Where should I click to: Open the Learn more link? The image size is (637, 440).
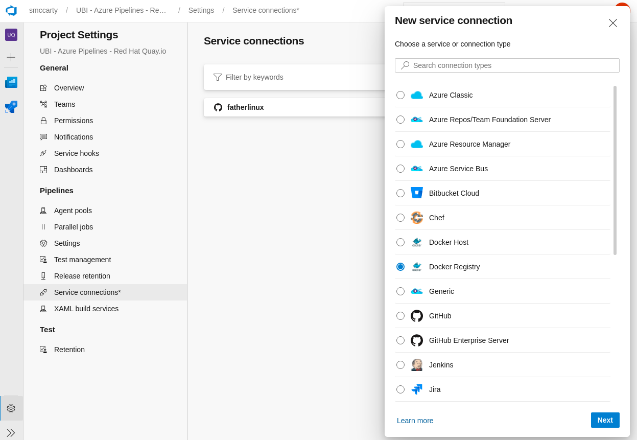pos(415,421)
